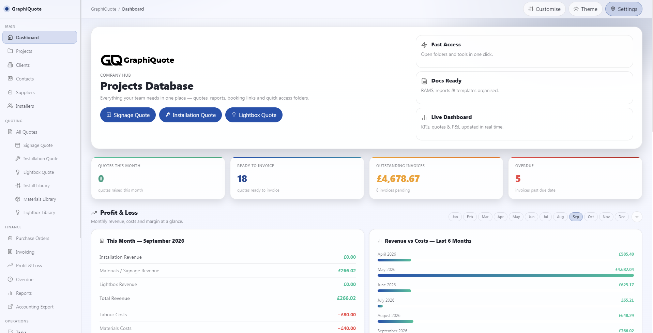
Task: Click the GraphiQuote breadcrumb link
Action: tap(104, 9)
